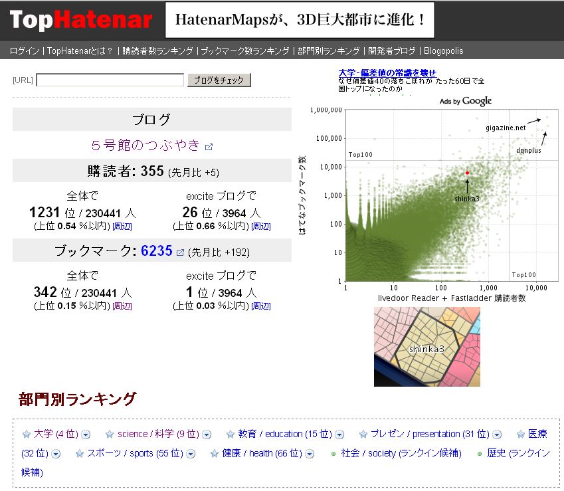This screenshot has width=564, height=491.
Task: Expand dropdown arrow after (32 位)
Action: [56, 454]
